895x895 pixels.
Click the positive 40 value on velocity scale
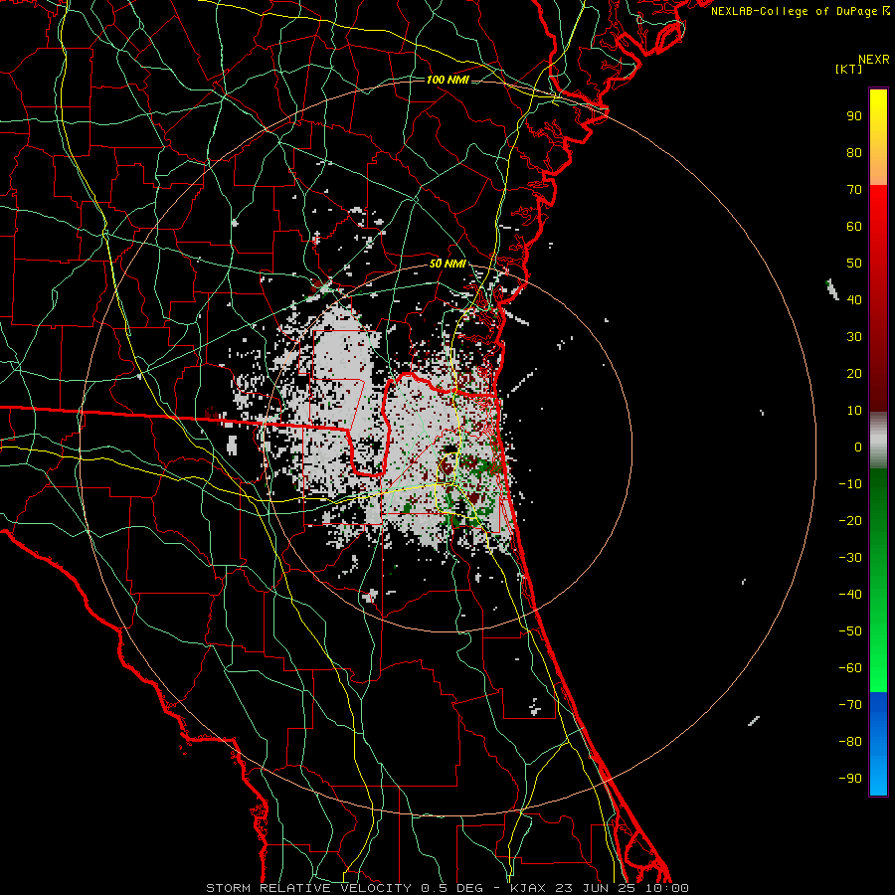[x=854, y=300]
